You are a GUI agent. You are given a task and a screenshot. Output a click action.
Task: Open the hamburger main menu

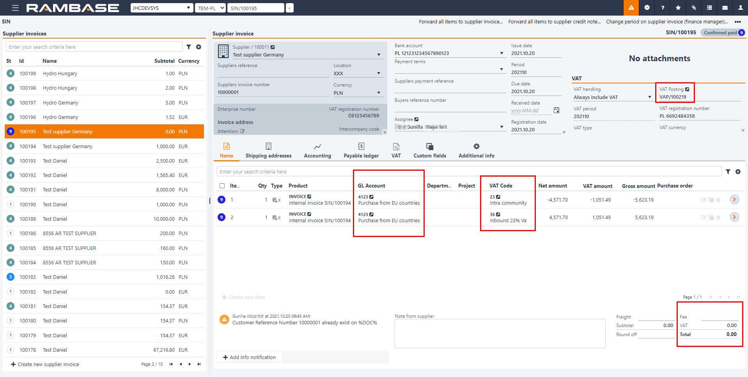click(15, 8)
